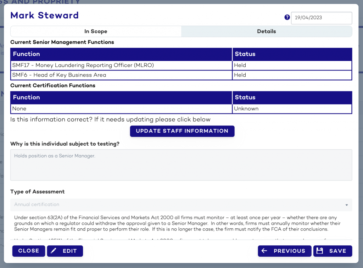Select the SMF6 Head of Key Business Area row
This screenshot has width=363, height=268.
181,75
